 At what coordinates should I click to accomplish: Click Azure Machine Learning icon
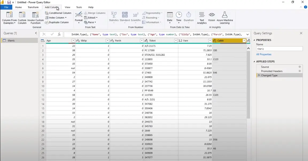point(224,15)
